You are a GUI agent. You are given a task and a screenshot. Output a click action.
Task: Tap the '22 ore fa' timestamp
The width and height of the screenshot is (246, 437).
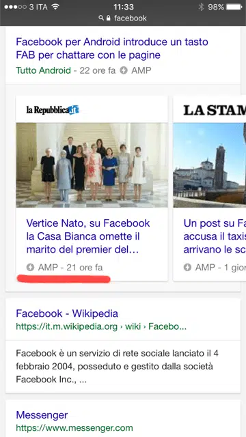pos(97,70)
